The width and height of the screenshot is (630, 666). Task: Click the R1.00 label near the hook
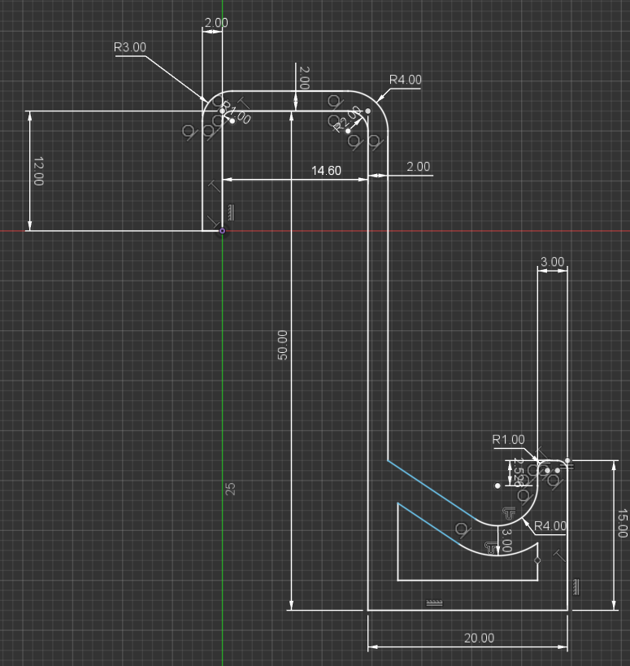coord(508,440)
